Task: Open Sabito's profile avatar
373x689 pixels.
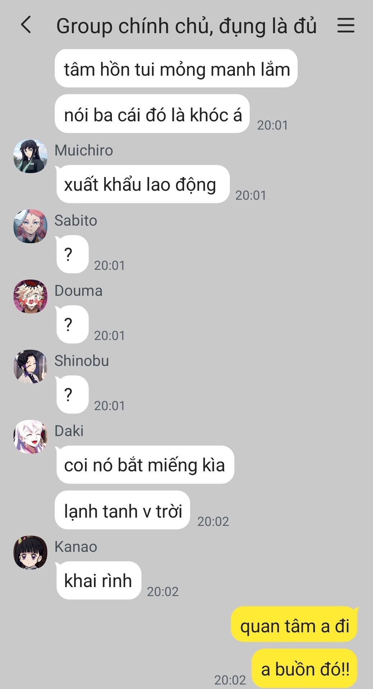Action: [x=30, y=226]
